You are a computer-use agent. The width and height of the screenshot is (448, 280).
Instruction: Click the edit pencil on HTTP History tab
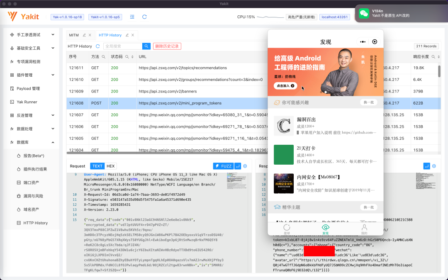pos(127,35)
